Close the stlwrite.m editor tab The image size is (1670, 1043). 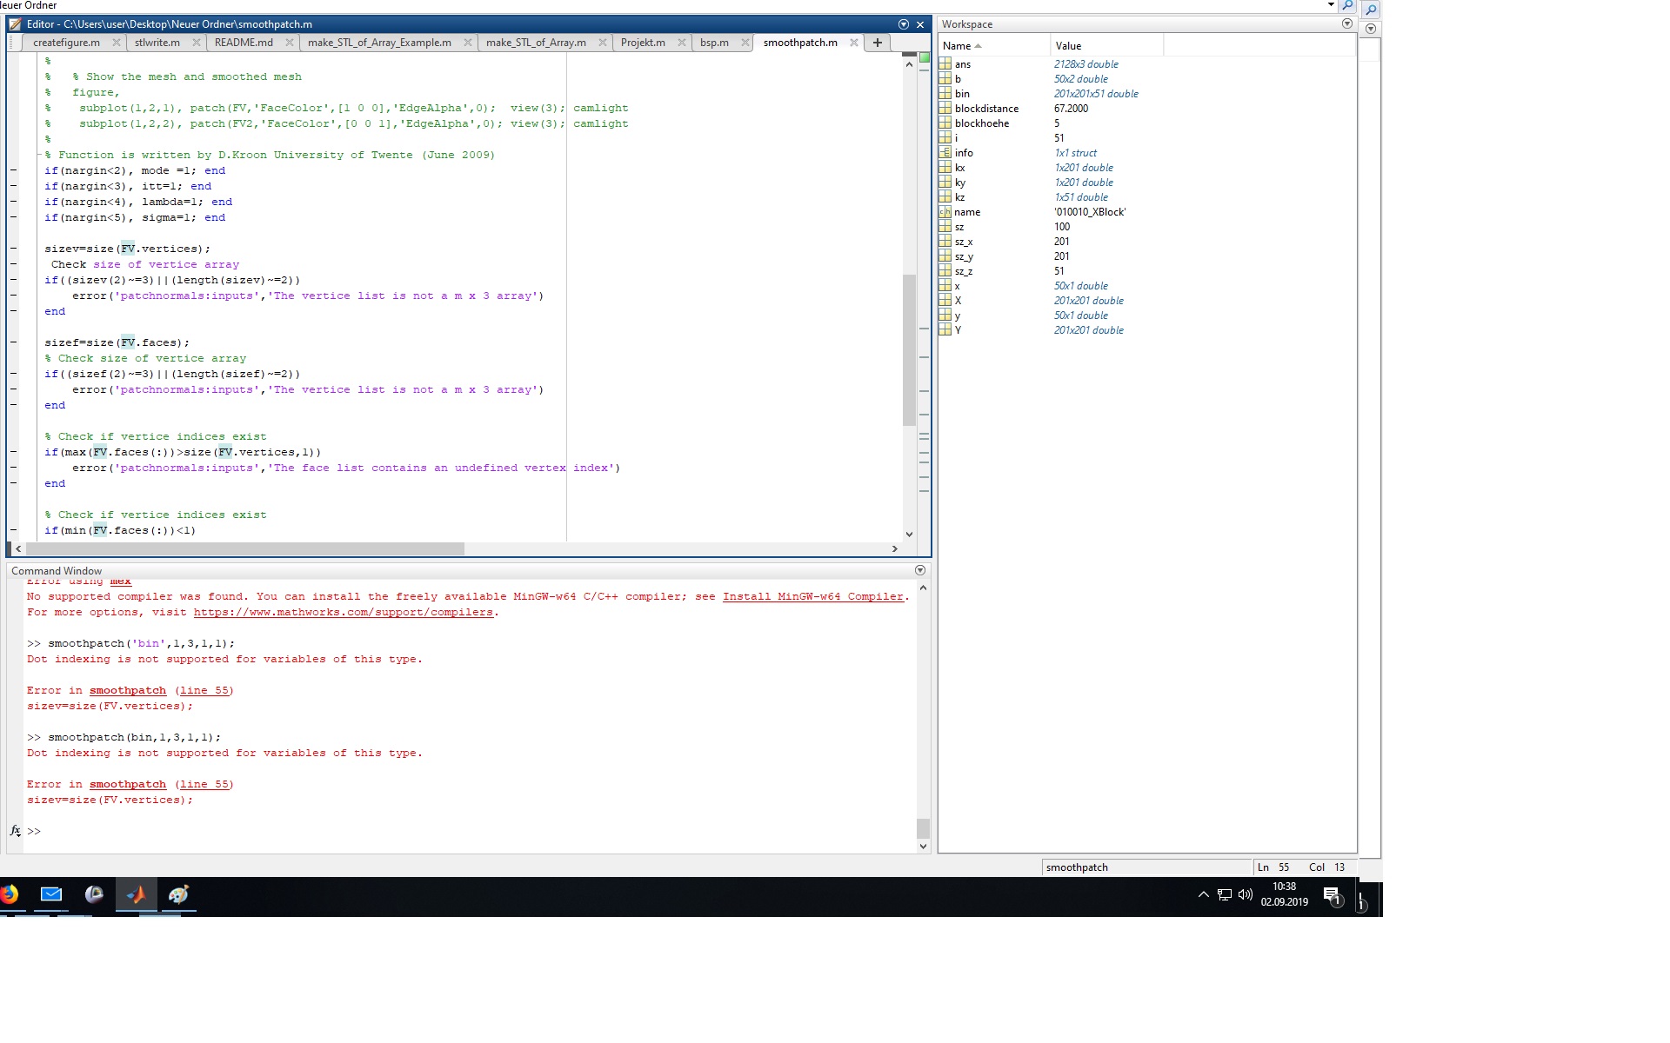click(x=197, y=43)
